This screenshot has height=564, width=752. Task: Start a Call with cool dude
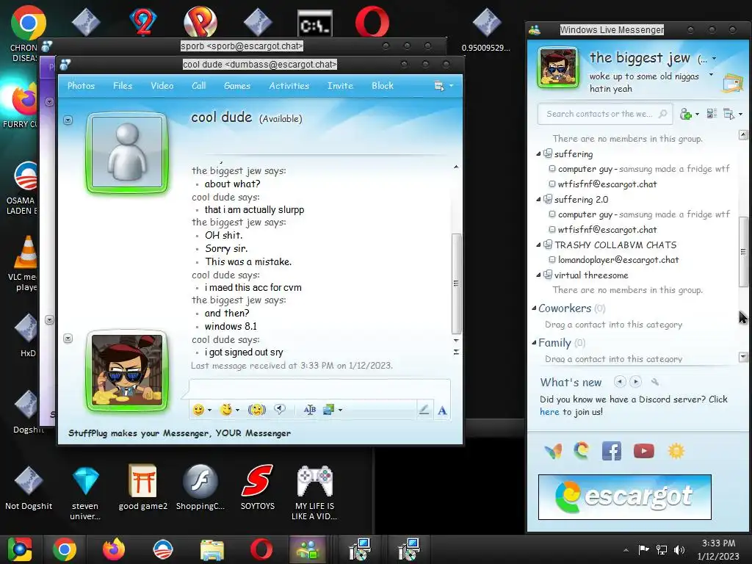pyautogui.click(x=198, y=86)
